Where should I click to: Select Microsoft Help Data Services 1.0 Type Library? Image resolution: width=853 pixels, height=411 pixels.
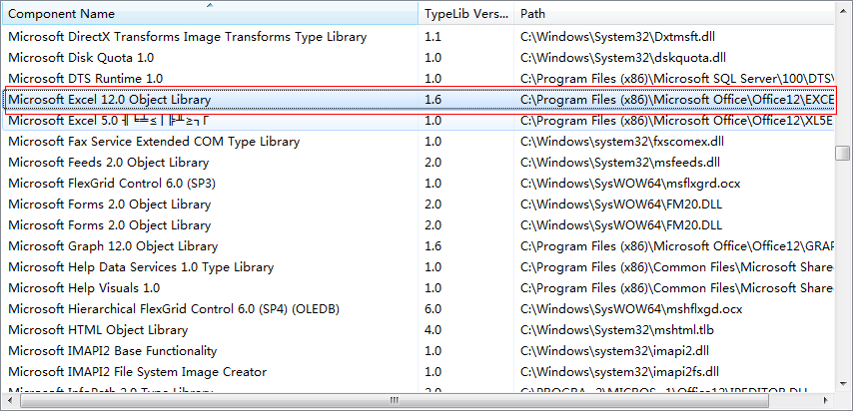click(x=141, y=267)
